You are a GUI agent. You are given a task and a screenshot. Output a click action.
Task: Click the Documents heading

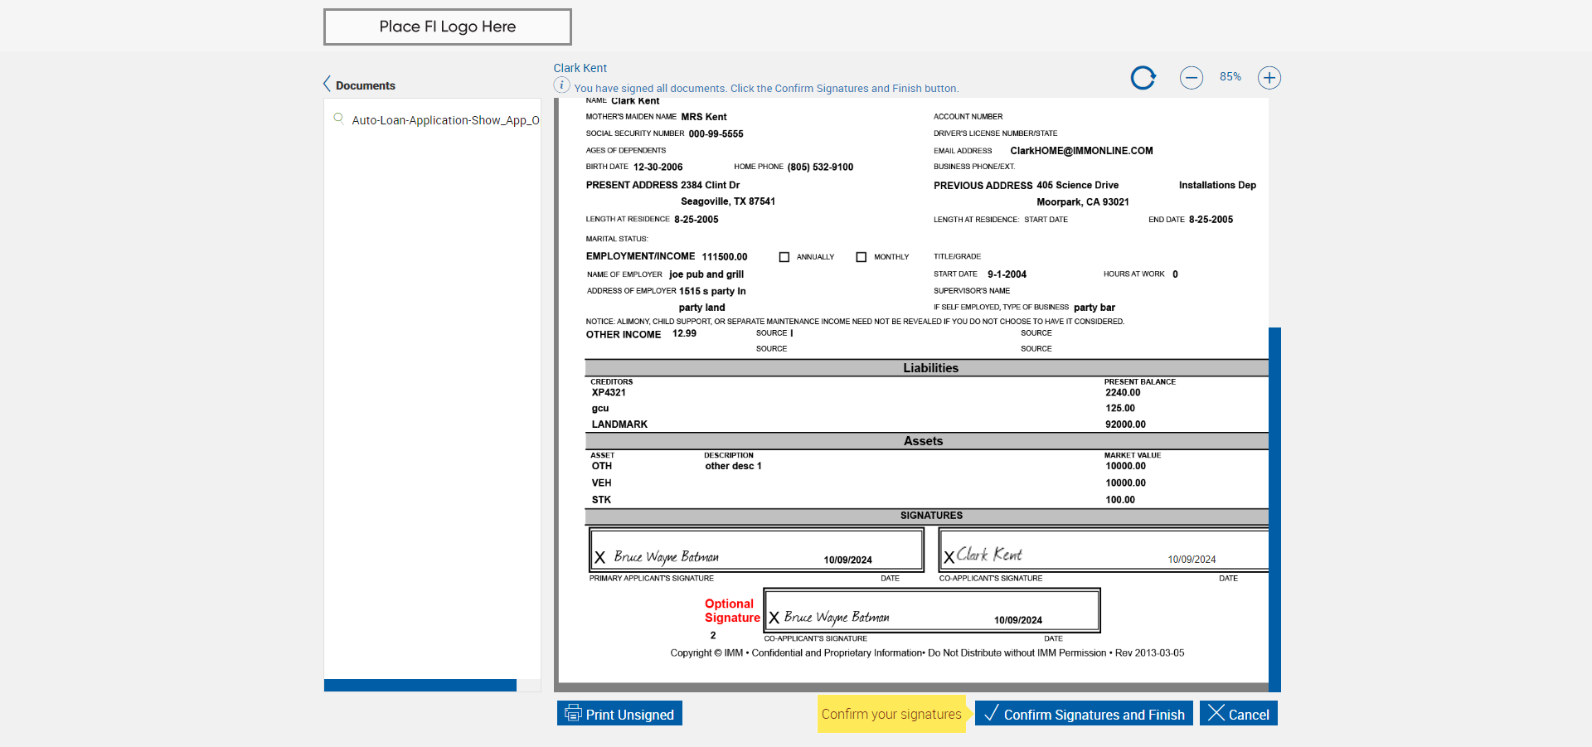coord(366,85)
